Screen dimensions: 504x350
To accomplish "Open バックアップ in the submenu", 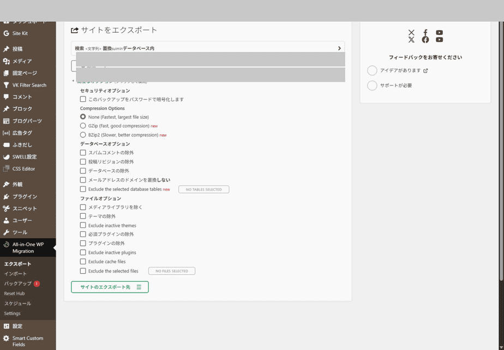I will point(18,284).
